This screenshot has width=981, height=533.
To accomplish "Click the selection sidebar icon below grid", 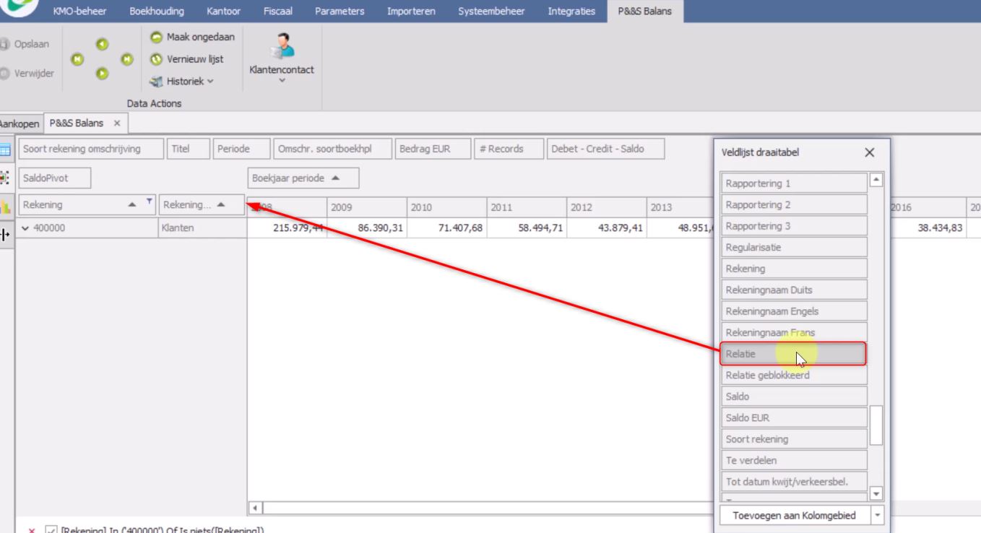I will (x=5, y=177).
